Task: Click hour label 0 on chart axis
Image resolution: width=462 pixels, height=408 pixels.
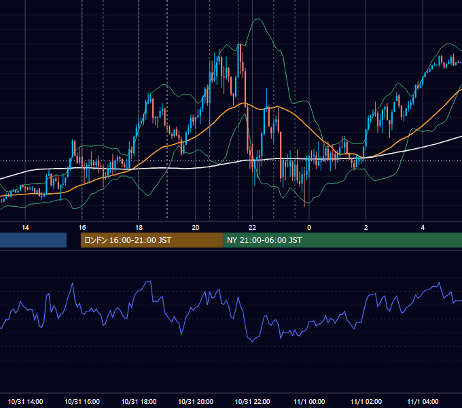Action: (x=309, y=228)
